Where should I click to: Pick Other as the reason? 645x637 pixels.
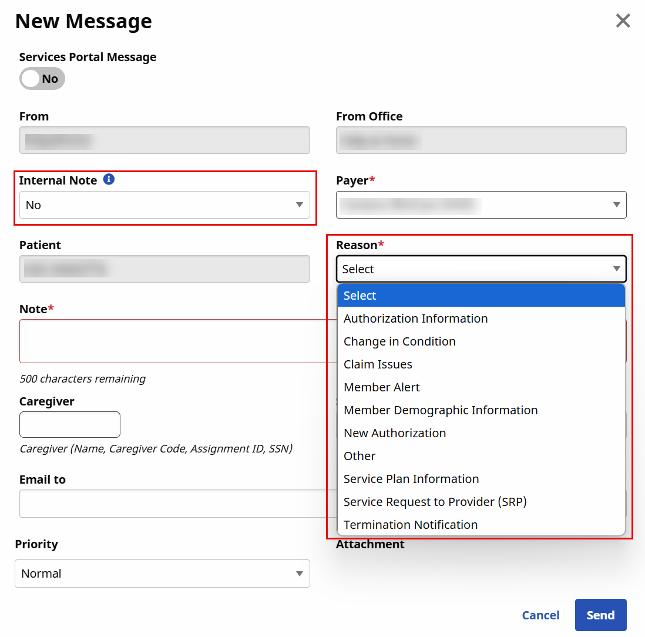tap(360, 456)
